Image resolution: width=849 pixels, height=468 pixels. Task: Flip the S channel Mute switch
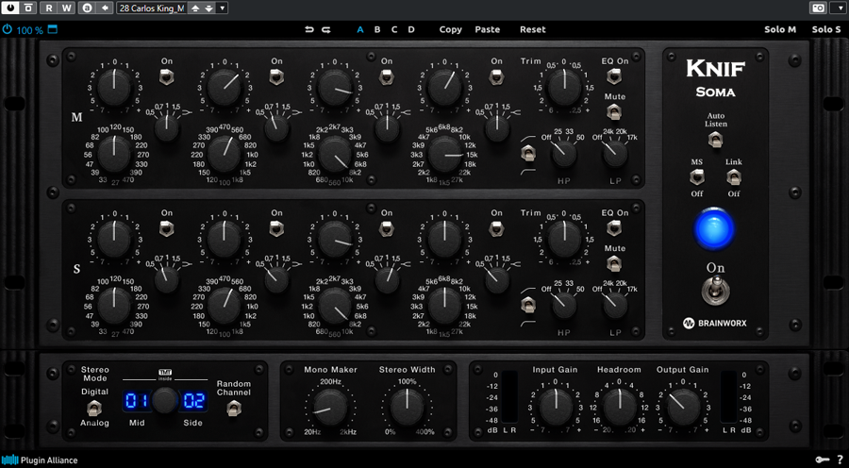[x=614, y=264]
